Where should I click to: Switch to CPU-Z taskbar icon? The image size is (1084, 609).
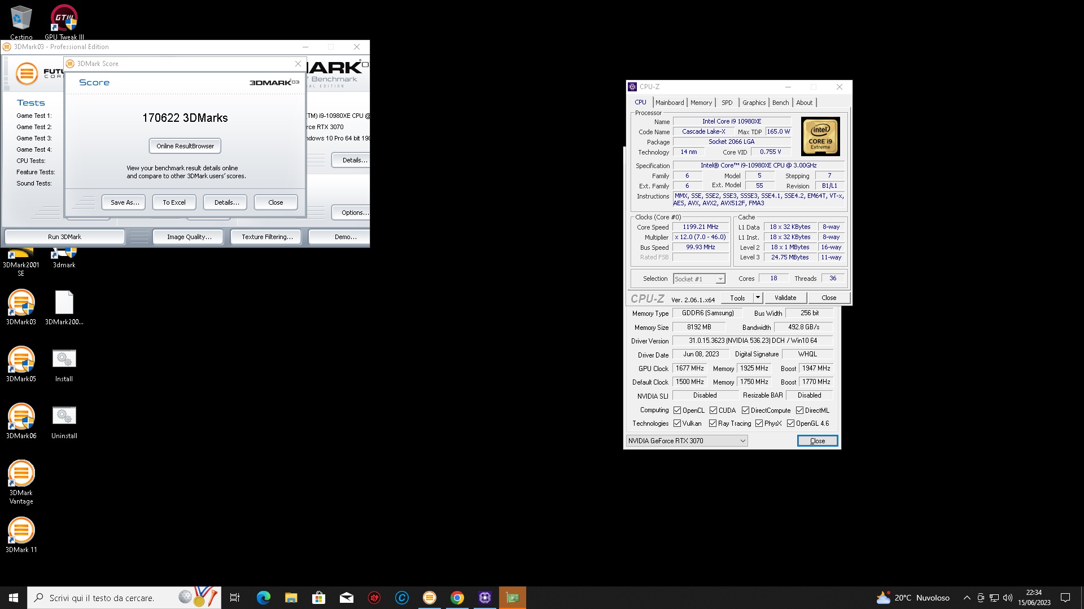pos(485,598)
